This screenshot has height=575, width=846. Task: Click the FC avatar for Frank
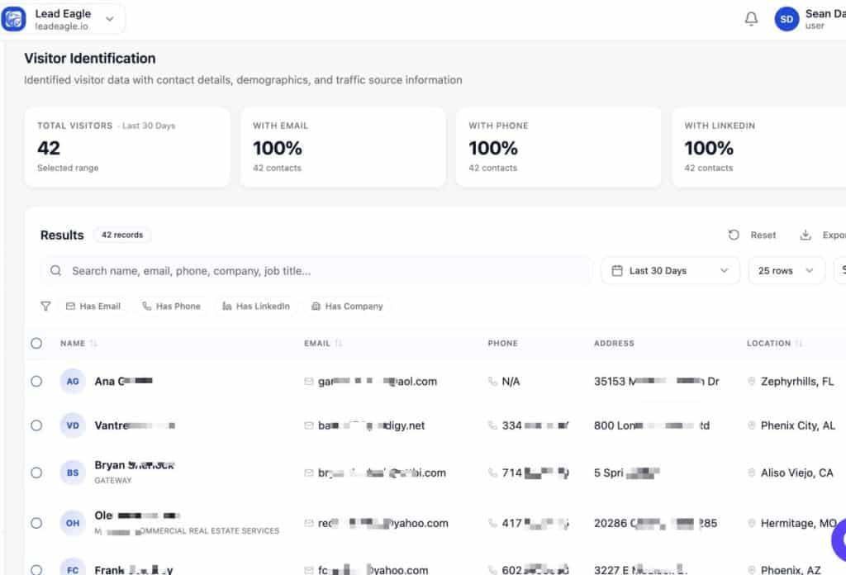click(x=73, y=568)
